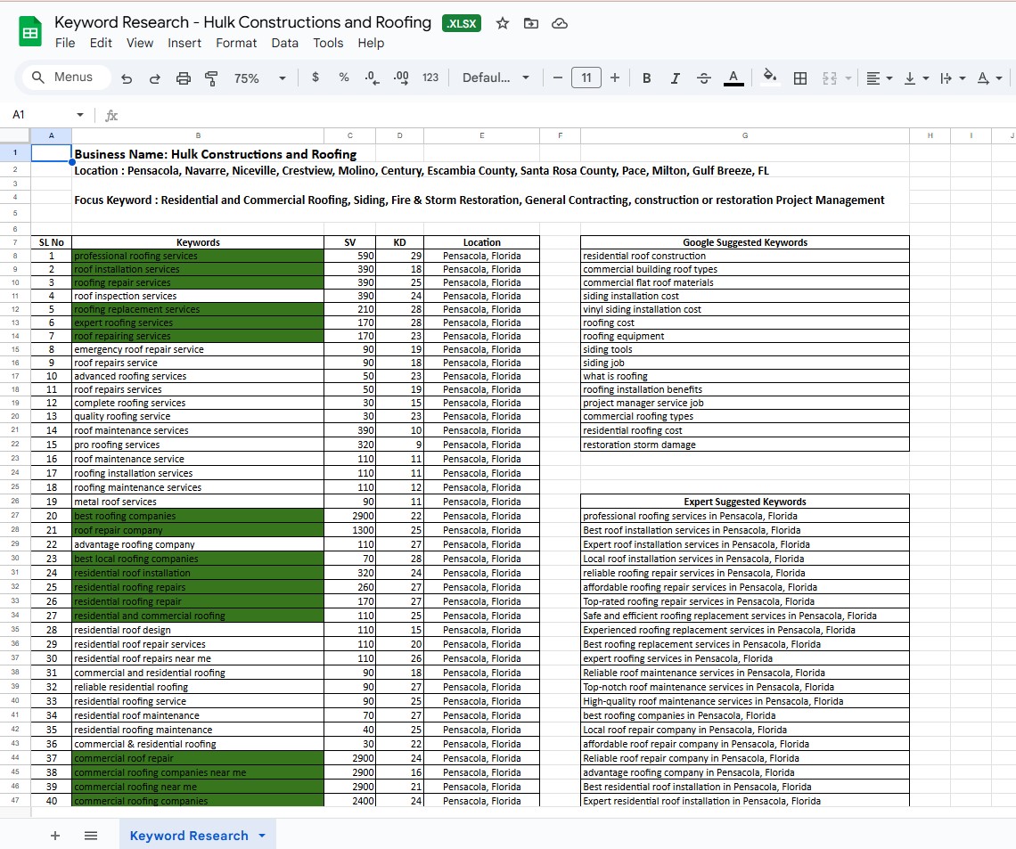Click the 'Business Name' title cell
This screenshot has width=1016, height=849.
[198, 153]
